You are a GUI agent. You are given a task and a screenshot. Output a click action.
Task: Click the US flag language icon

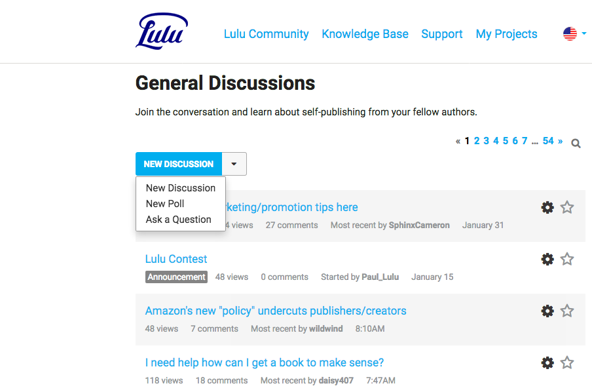570,34
